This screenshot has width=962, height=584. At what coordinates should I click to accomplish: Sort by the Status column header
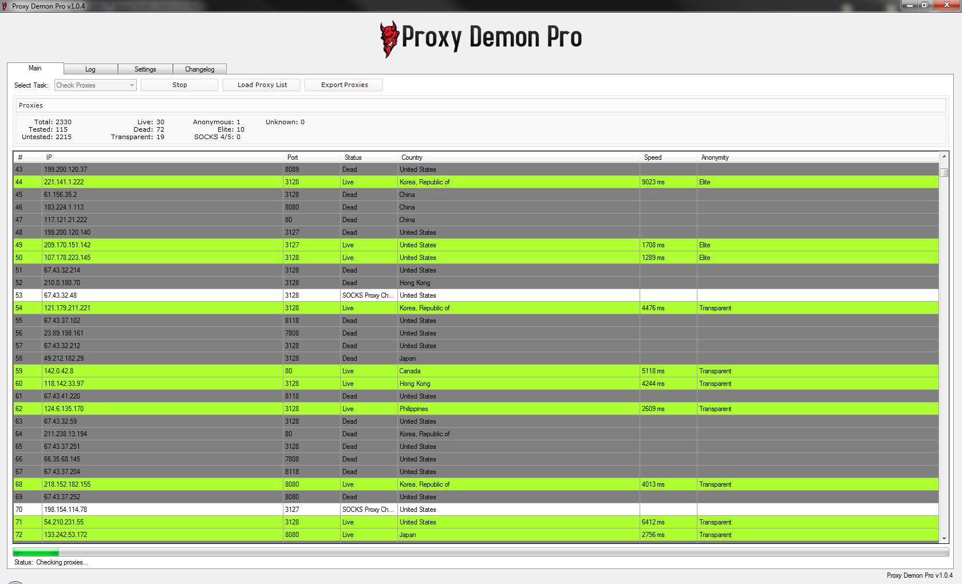[369, 157]
